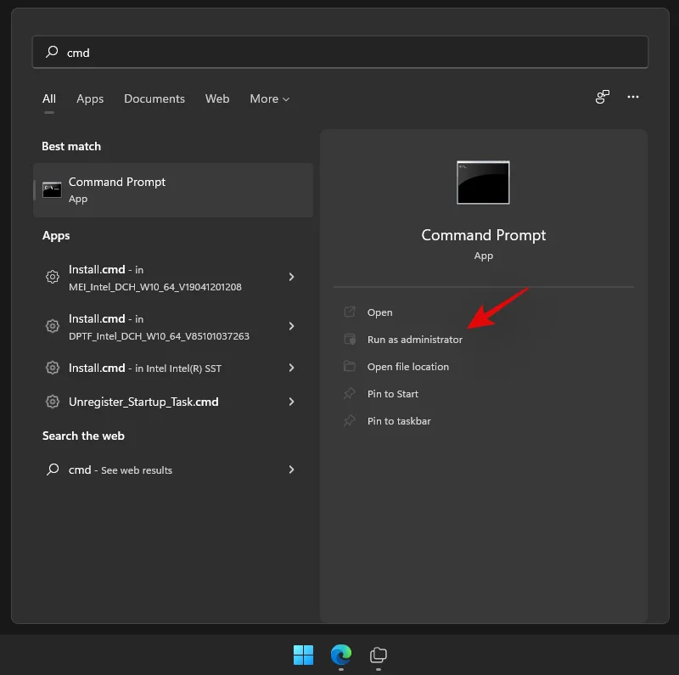Expand the Unregister_Startup_Task.cmd chevron
Screen dimensions: 679x675
click(291, 402)
